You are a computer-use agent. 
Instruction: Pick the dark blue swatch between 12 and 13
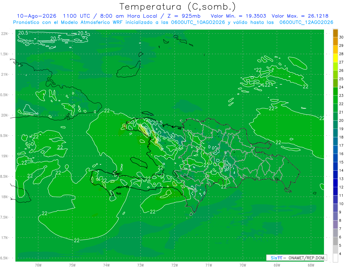pyautogui.click(x=335, y=183)
